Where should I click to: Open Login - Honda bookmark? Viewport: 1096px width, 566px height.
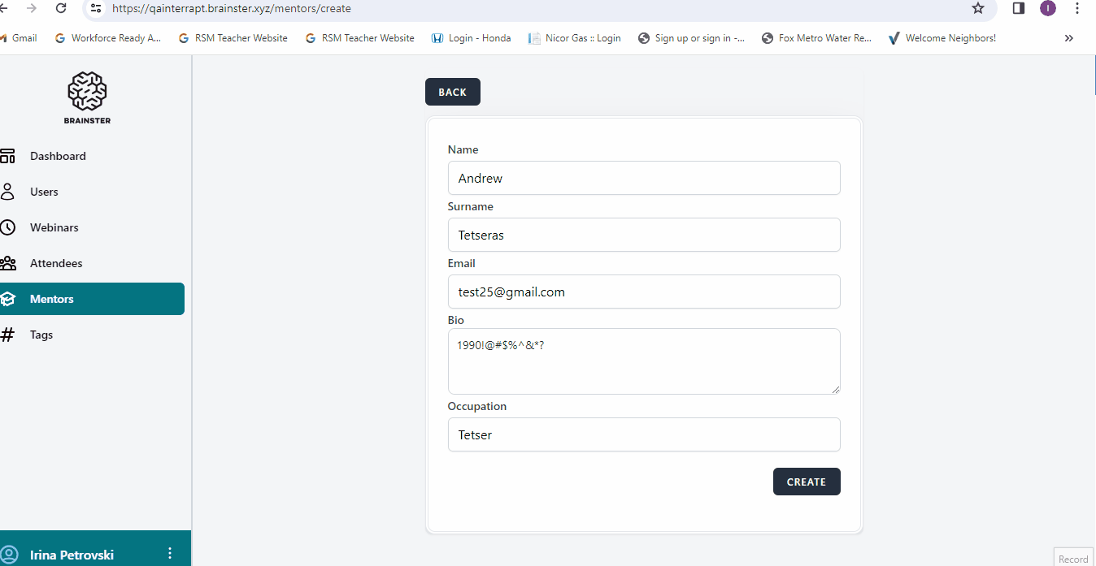[x=471, y=38]
